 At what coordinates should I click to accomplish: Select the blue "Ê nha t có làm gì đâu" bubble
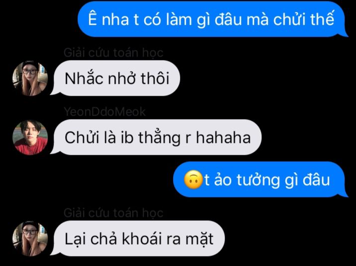pyautogui.click(x=213, y=19)
